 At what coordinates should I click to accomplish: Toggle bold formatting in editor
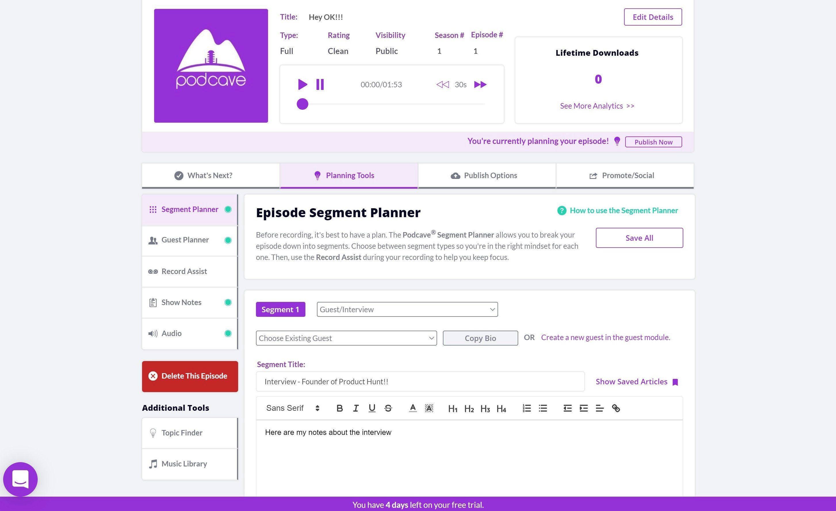pyautogui.click(x=339, y=408)
